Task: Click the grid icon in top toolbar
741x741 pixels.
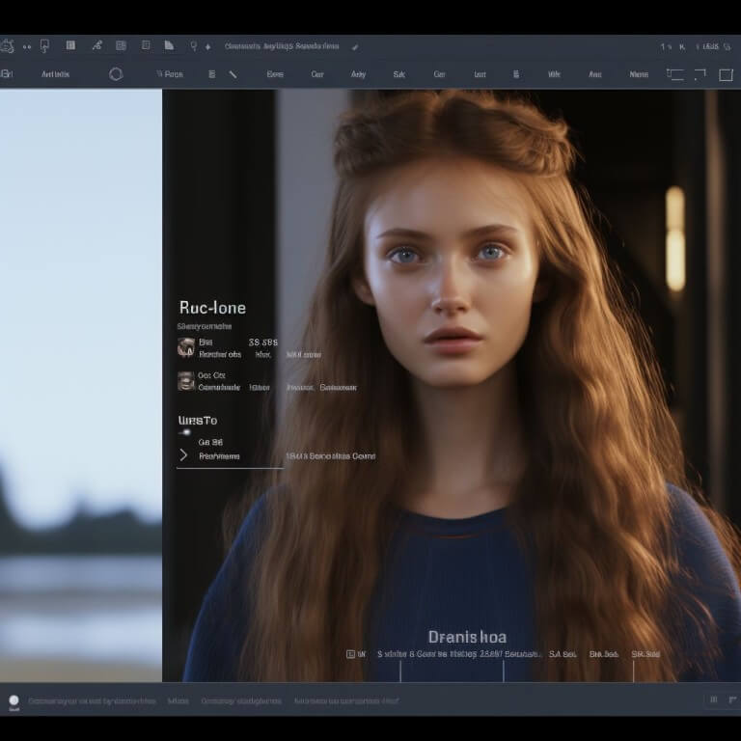Action: point(121,45)
